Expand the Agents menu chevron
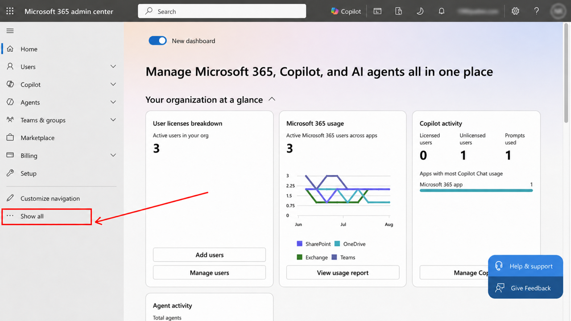 pos(113,102)
